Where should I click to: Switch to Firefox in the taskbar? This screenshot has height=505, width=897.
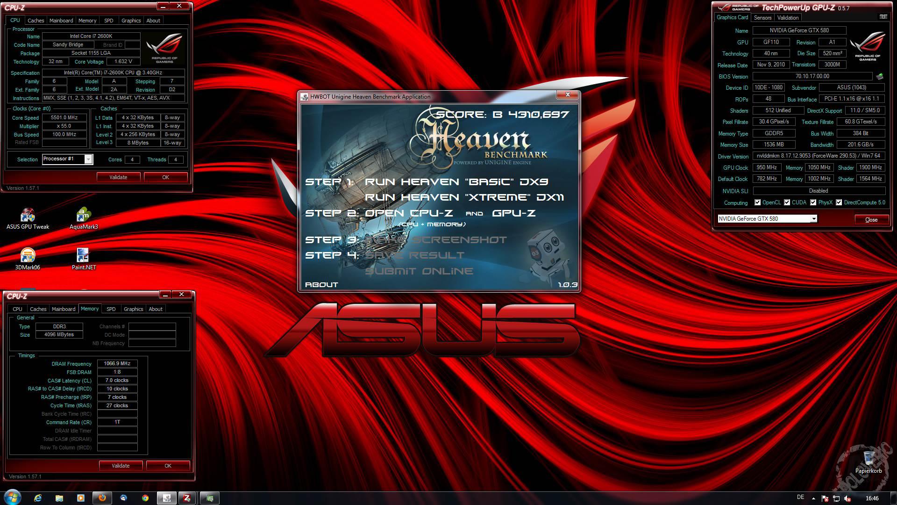[x=102, y=498]
